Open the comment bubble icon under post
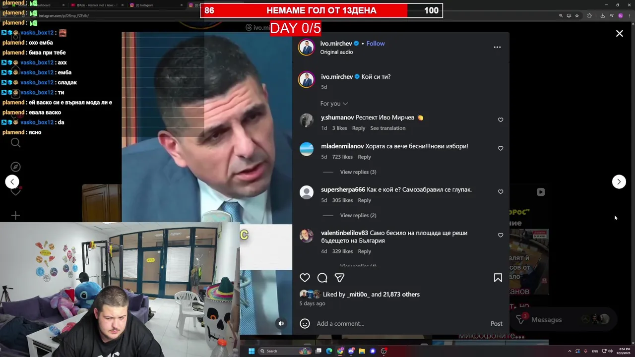 coord(322,278)
